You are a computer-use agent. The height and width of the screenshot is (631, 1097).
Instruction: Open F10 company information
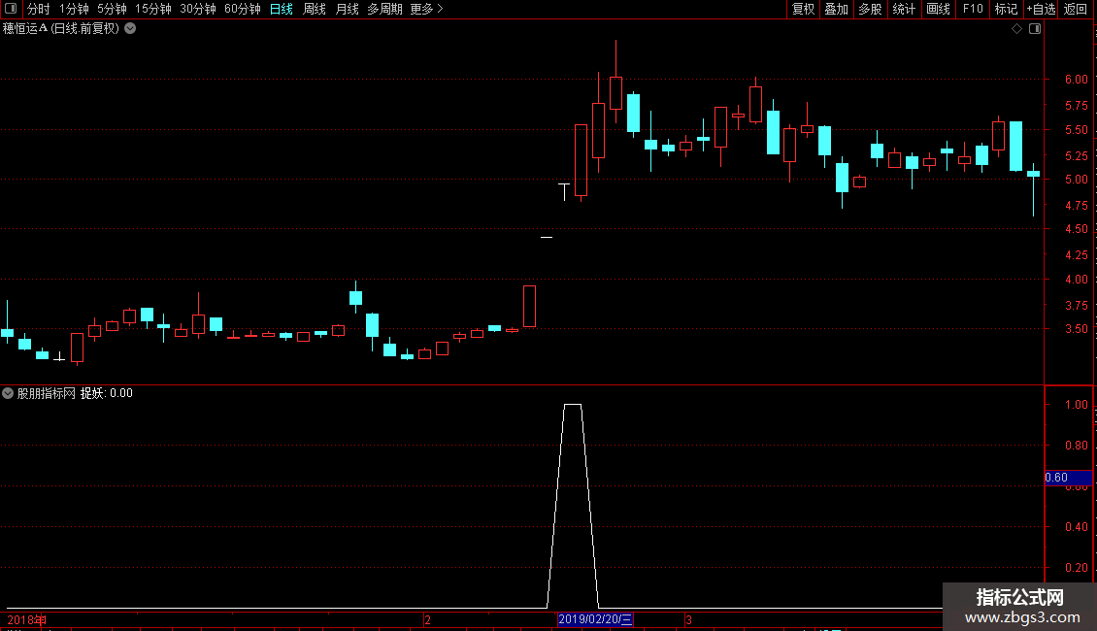pos(973,9)
